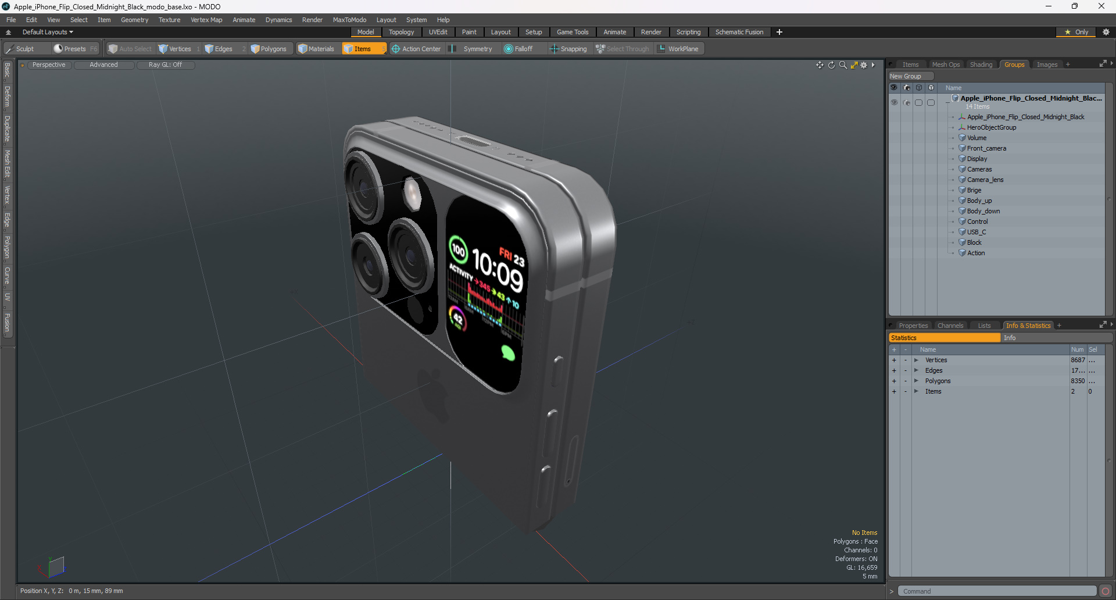Open the Duplicate vertical tab
Screen dimensions: 1116x600
[7, 129]
